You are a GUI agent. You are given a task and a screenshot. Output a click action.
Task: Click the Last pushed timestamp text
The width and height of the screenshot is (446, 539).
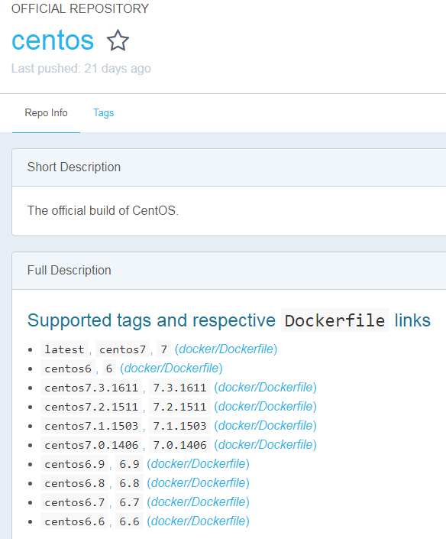coord(81,68)
